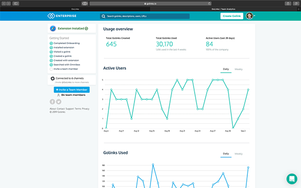Select the Daily tab for Golinks Used
This screenshot has height=188, width=301.
226,154
